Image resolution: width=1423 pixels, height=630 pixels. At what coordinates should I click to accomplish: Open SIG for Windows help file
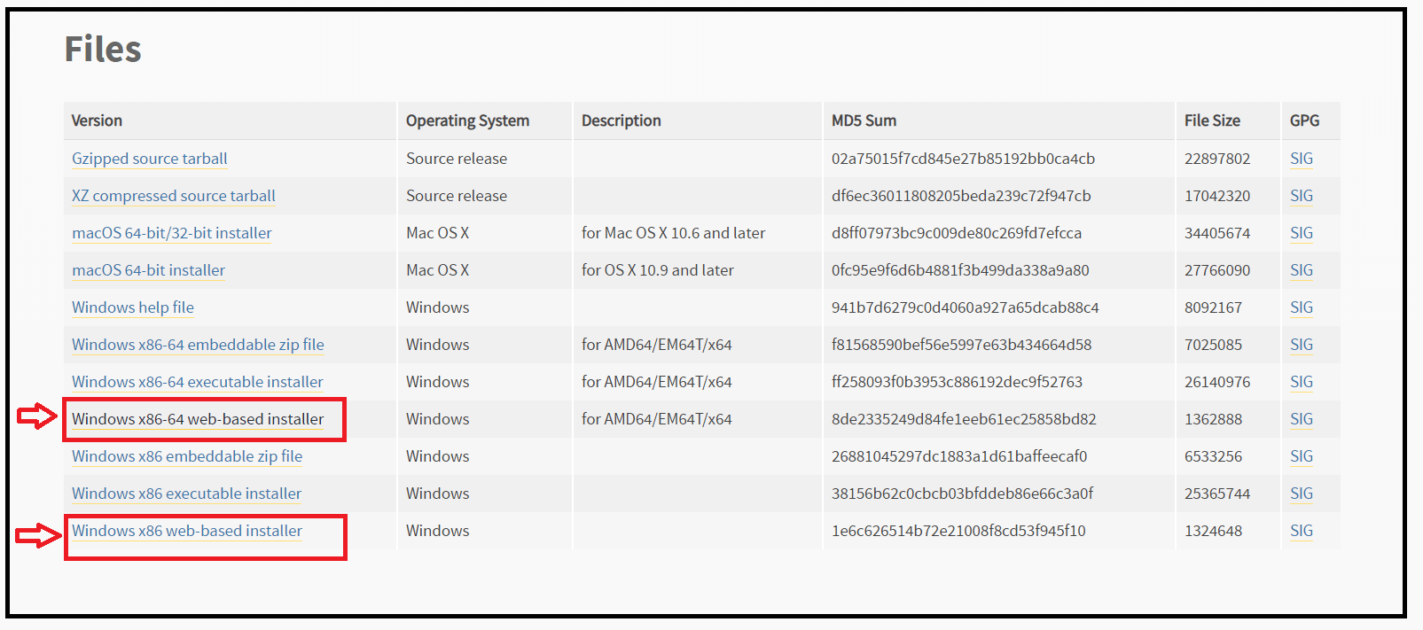1301,307
